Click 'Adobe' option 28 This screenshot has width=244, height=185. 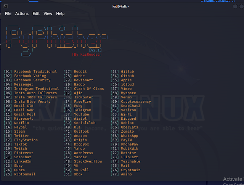coord(79,76)
